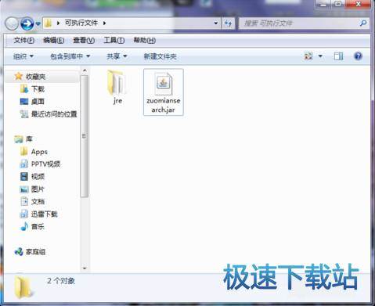
Task: Click the icon beside PPTV视频
Action: click(24, 164)
